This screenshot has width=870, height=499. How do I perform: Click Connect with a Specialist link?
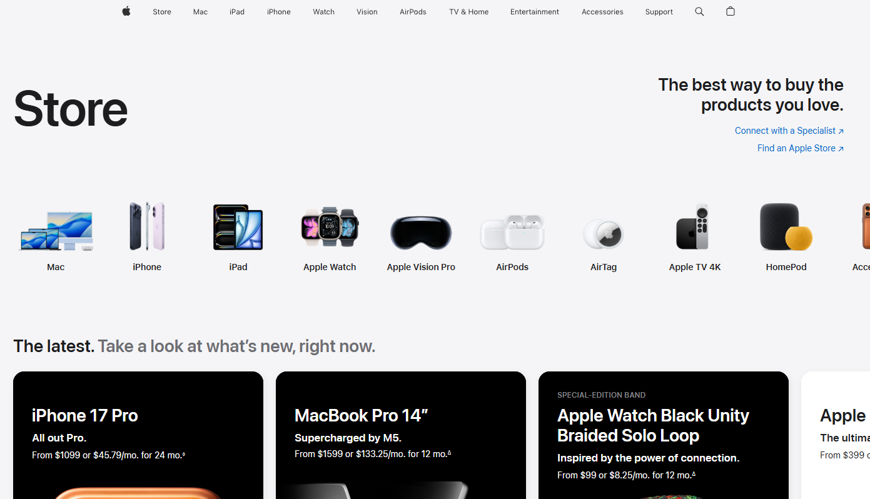(x=789, y=131)
